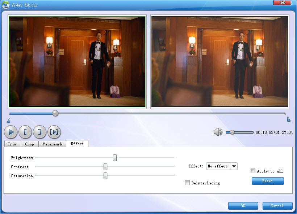Open the Effect dropdown arrow
Viewport: 297px width, 214px height.
pos(234,166)
